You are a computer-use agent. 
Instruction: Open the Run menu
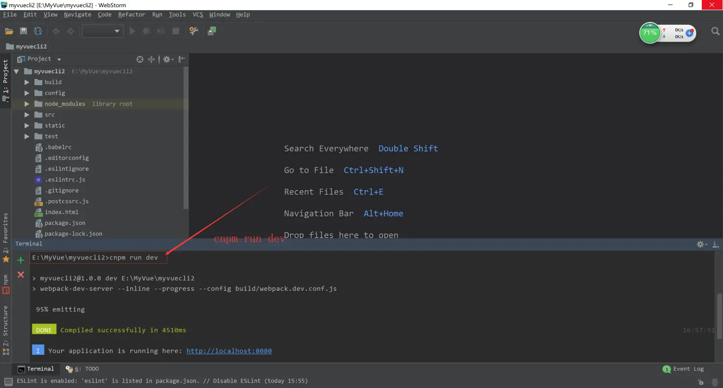pos(157,14)
